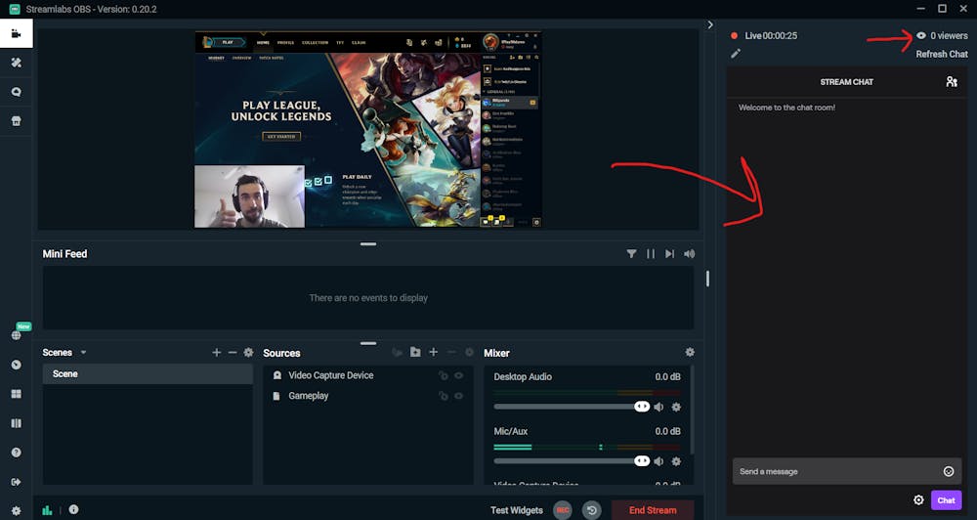Click End Stream button
977x520 pixels.
point(653,510)
